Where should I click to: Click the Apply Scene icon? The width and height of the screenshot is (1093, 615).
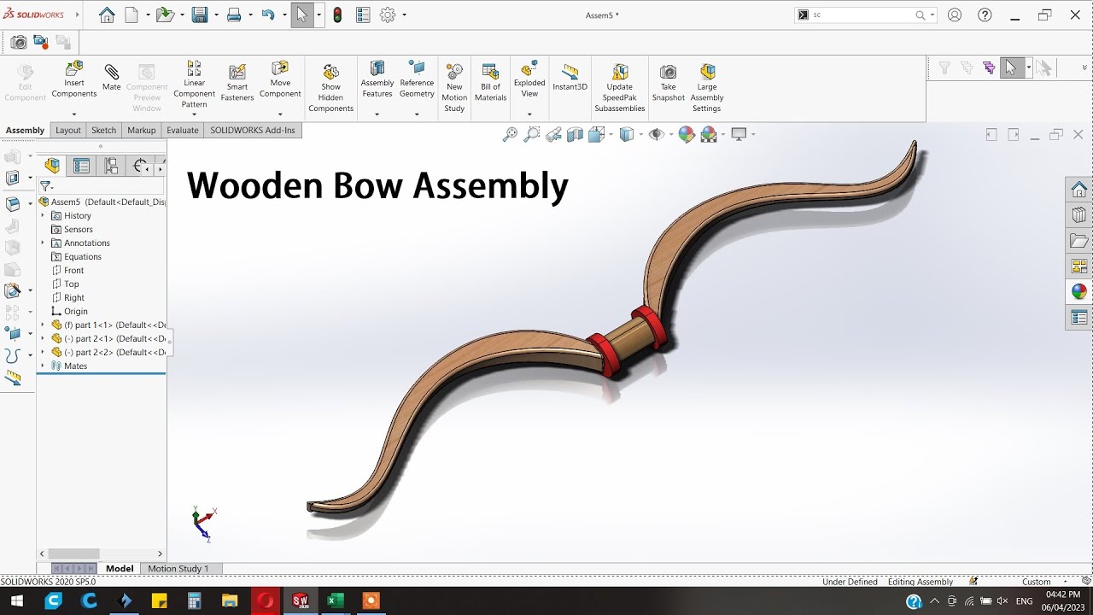pos(708,134)
